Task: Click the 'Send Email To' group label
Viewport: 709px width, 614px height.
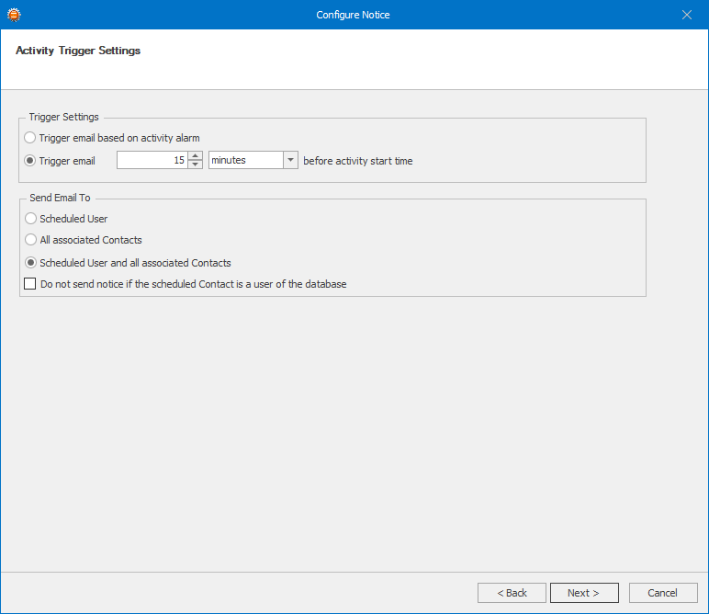Action: [60, 198]
